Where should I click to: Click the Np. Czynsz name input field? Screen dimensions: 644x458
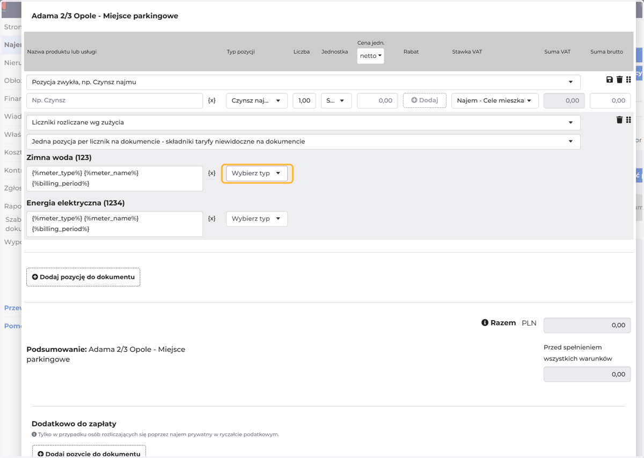pos(115,100)
